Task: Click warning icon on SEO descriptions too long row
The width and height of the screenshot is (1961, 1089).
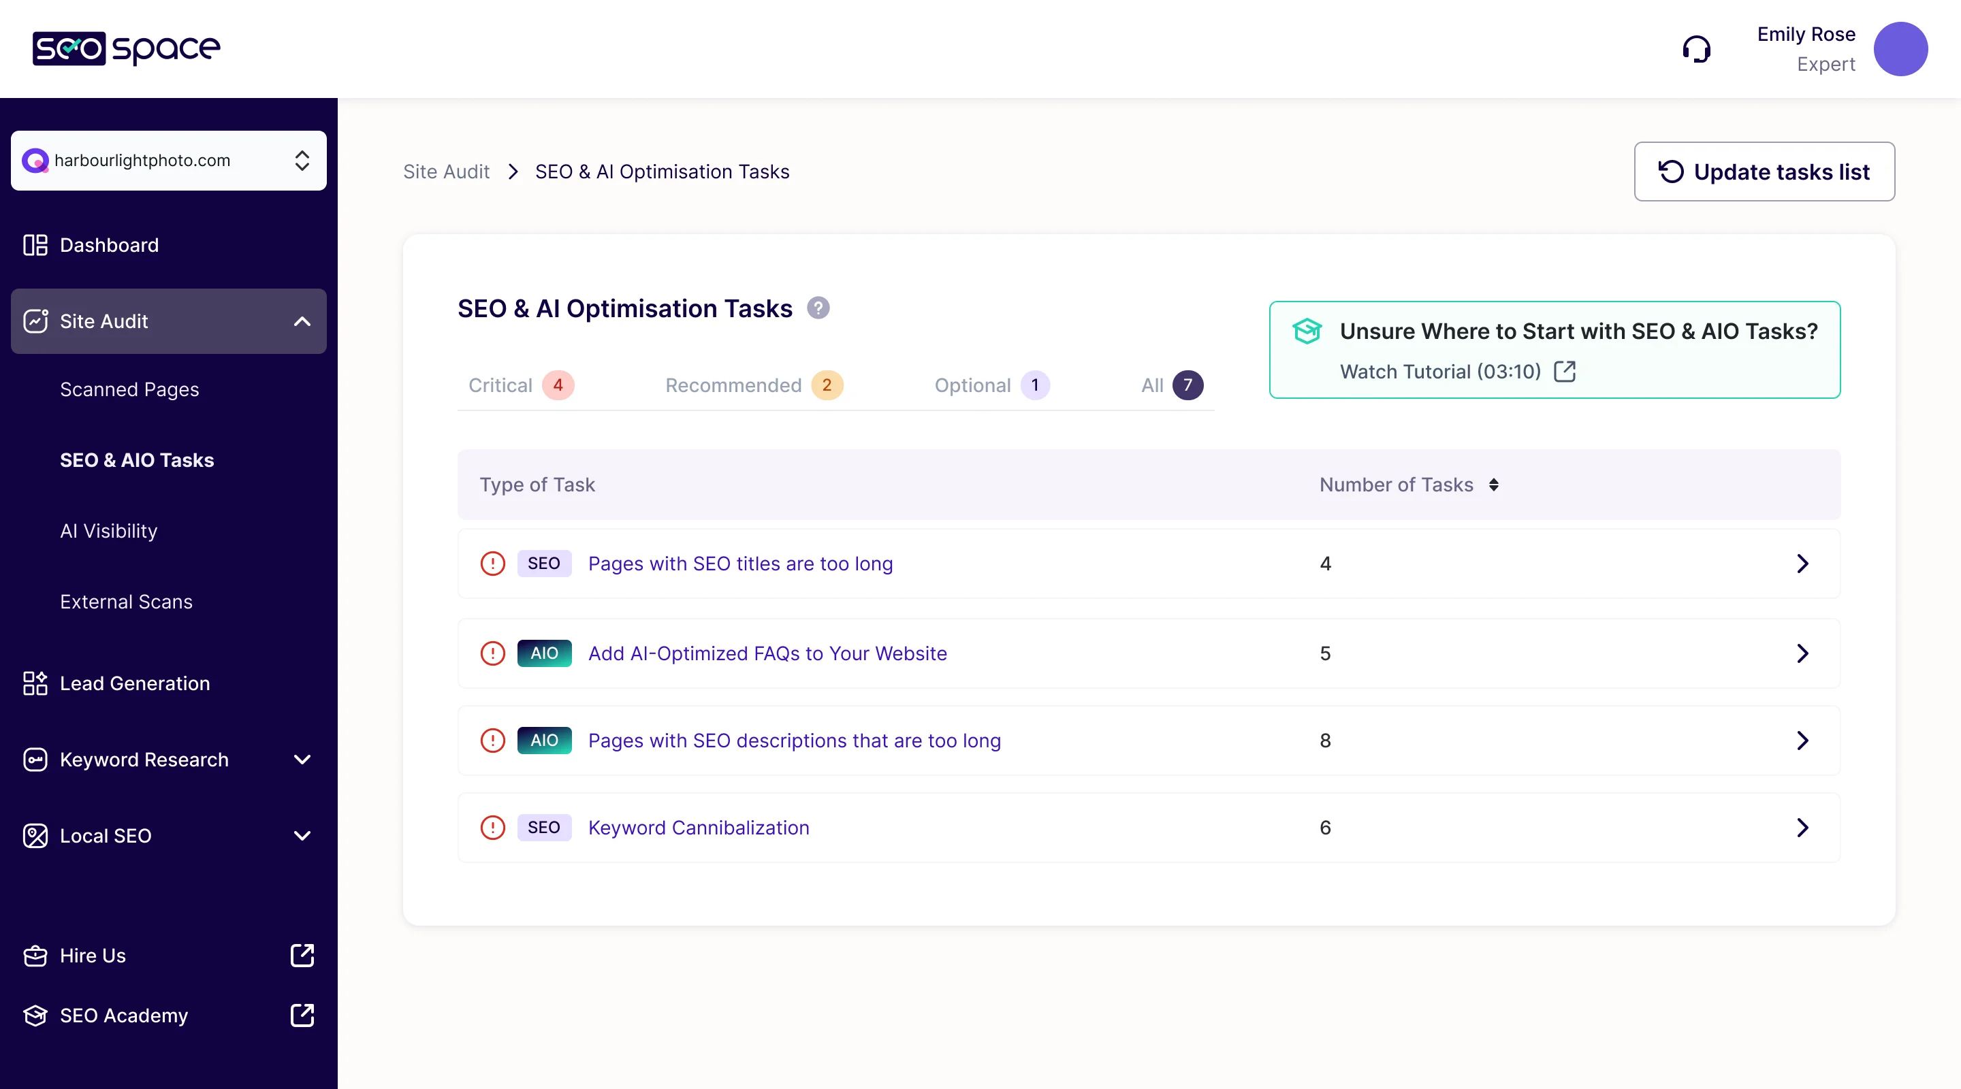Action: 492,741
